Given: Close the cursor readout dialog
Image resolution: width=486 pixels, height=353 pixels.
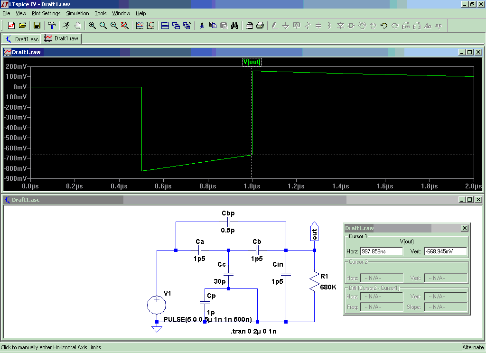Looking at the screenshot, I should pyautogui.click(x=464, y=228).
